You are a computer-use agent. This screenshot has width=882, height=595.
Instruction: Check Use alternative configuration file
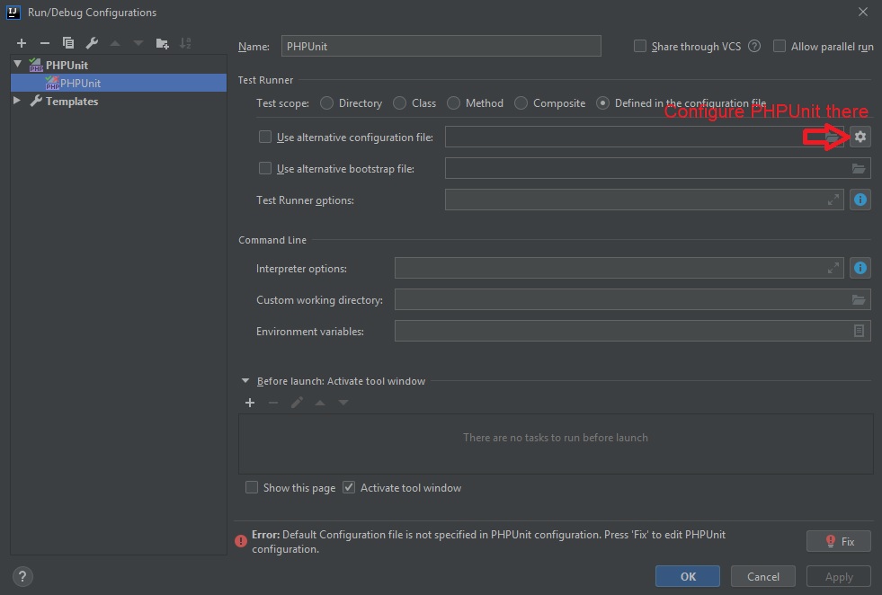(265, 137)
